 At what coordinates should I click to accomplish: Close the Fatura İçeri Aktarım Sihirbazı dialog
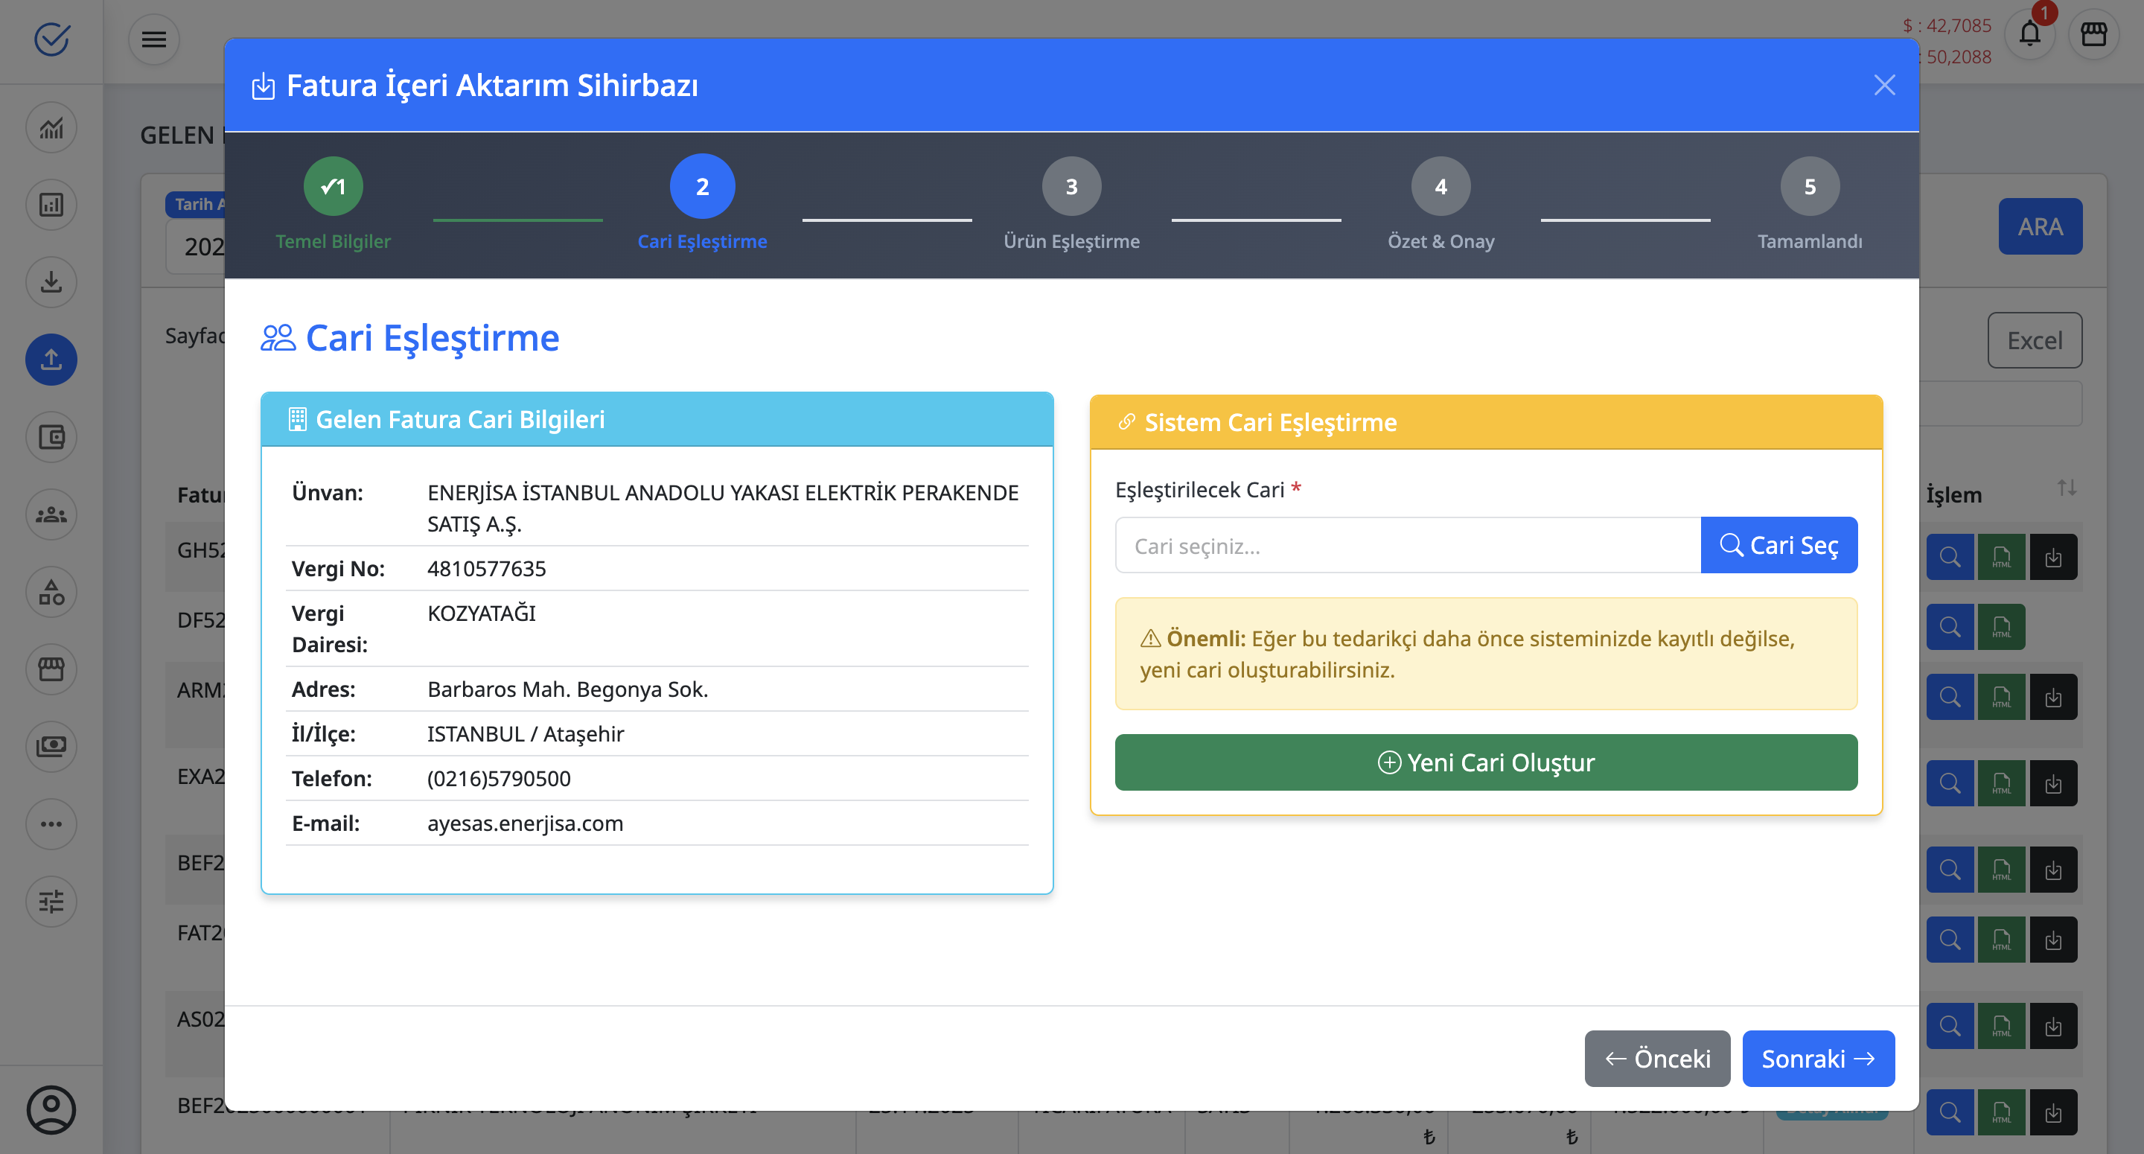(1884, 85)
